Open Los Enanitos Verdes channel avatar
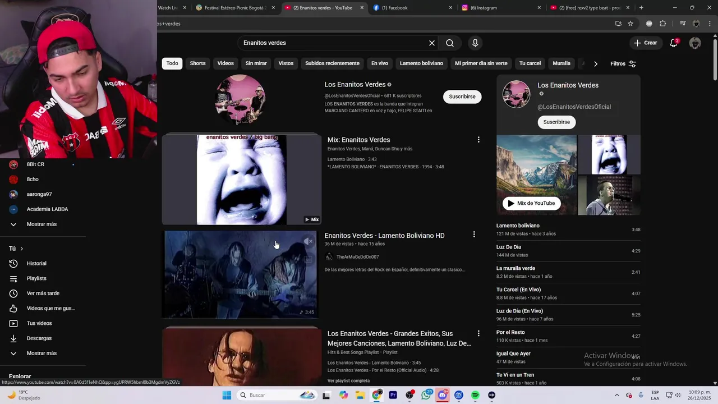 coord(240,100)
